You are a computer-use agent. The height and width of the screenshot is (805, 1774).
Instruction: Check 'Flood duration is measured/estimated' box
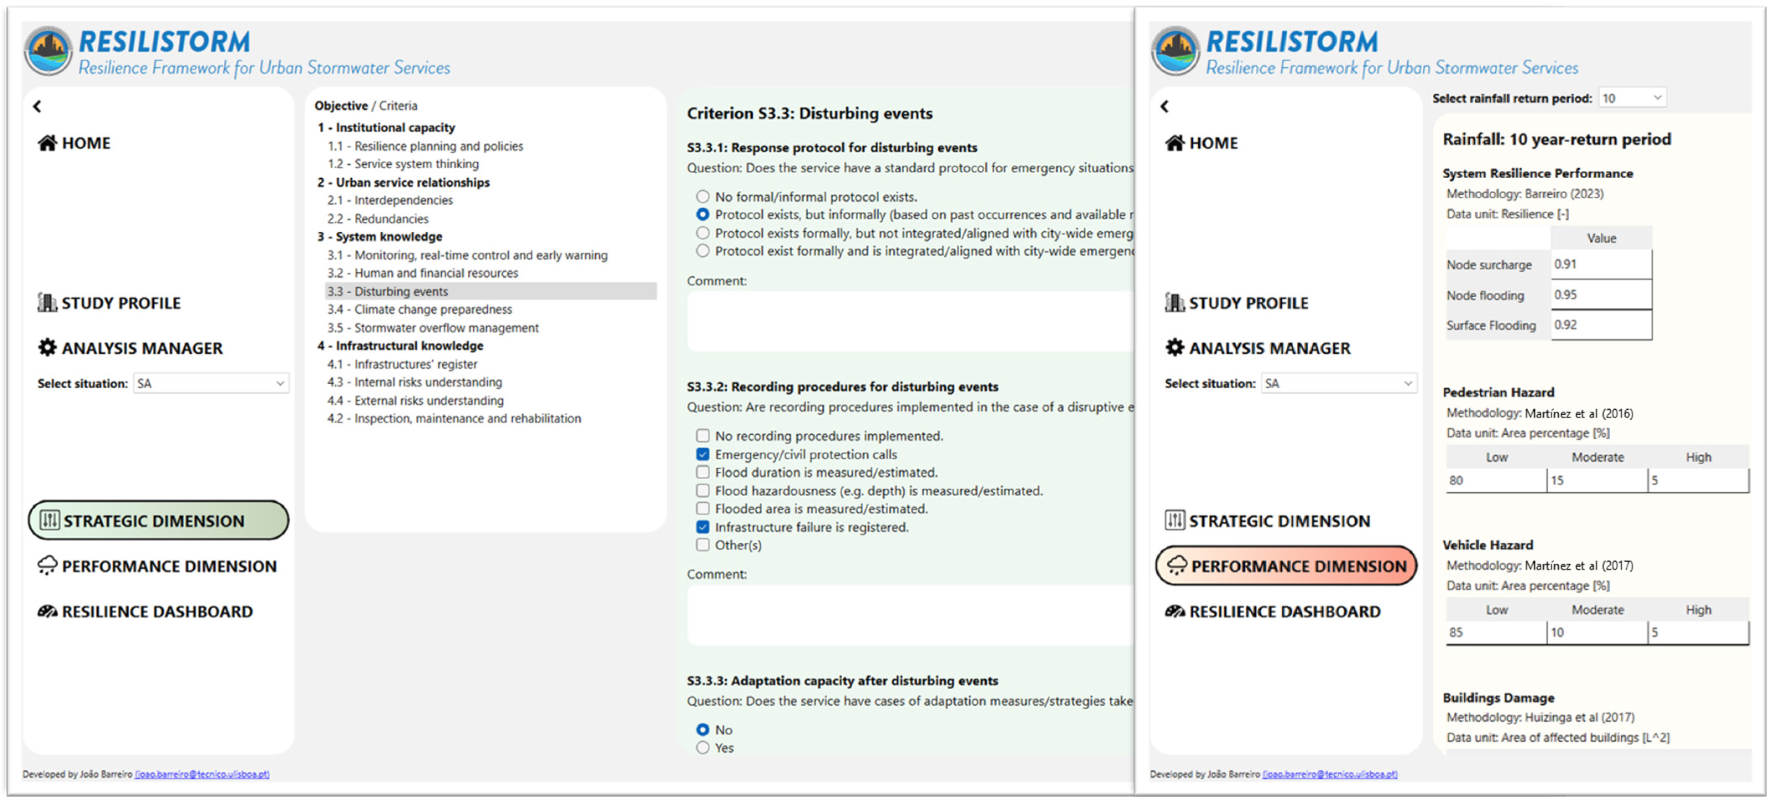click(x=702, y=472)
